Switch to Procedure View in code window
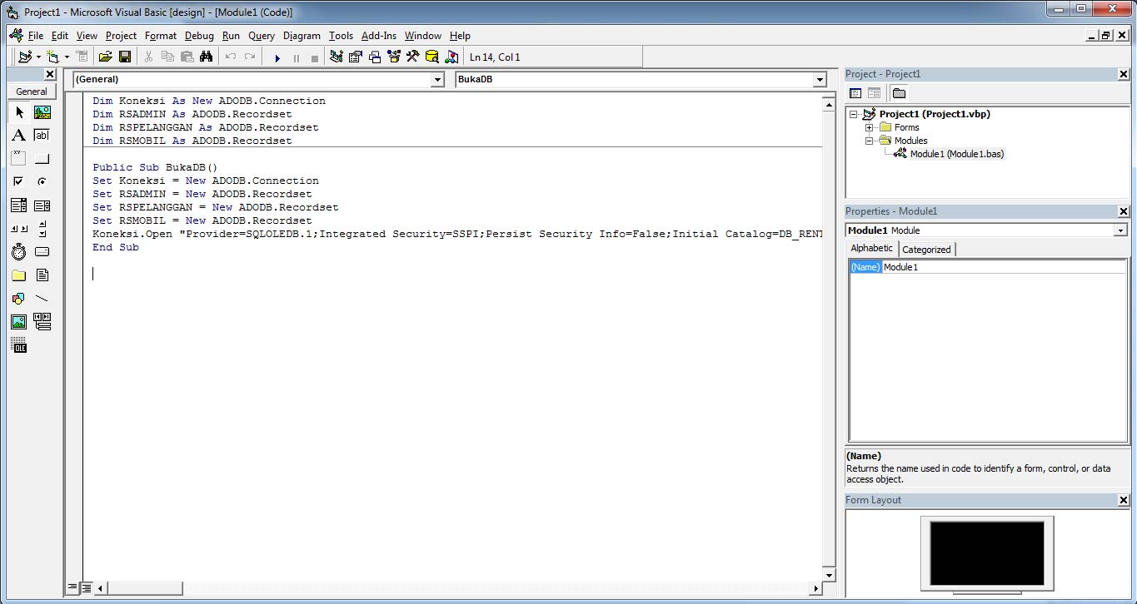 (72, 588)
